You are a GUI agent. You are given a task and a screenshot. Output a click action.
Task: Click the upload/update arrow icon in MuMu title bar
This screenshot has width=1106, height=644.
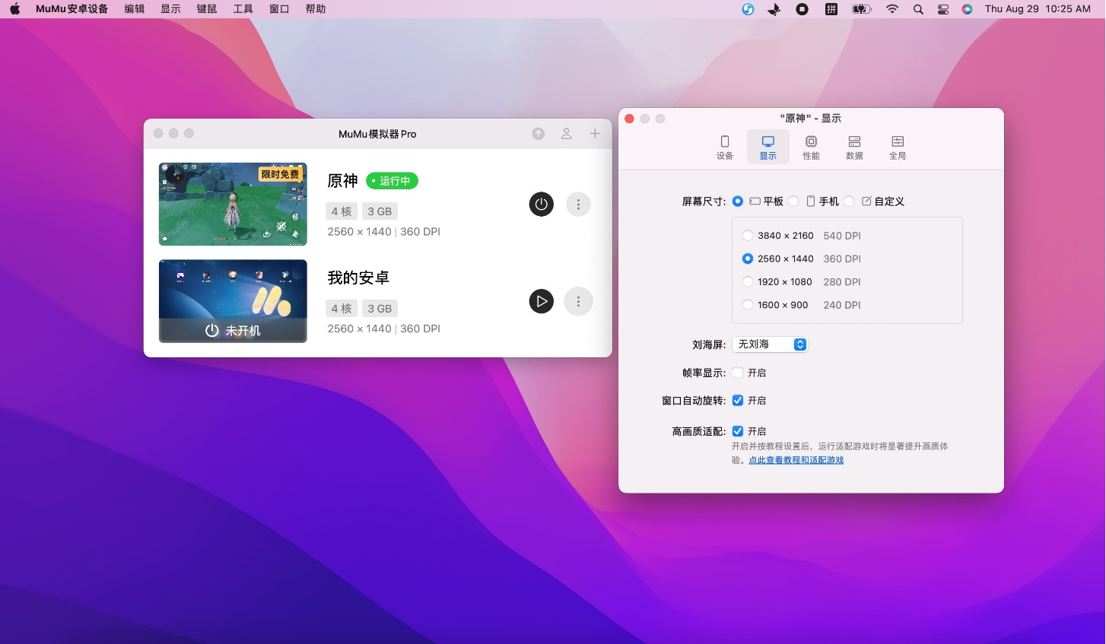pyautogui.click(x=539, y=134)
